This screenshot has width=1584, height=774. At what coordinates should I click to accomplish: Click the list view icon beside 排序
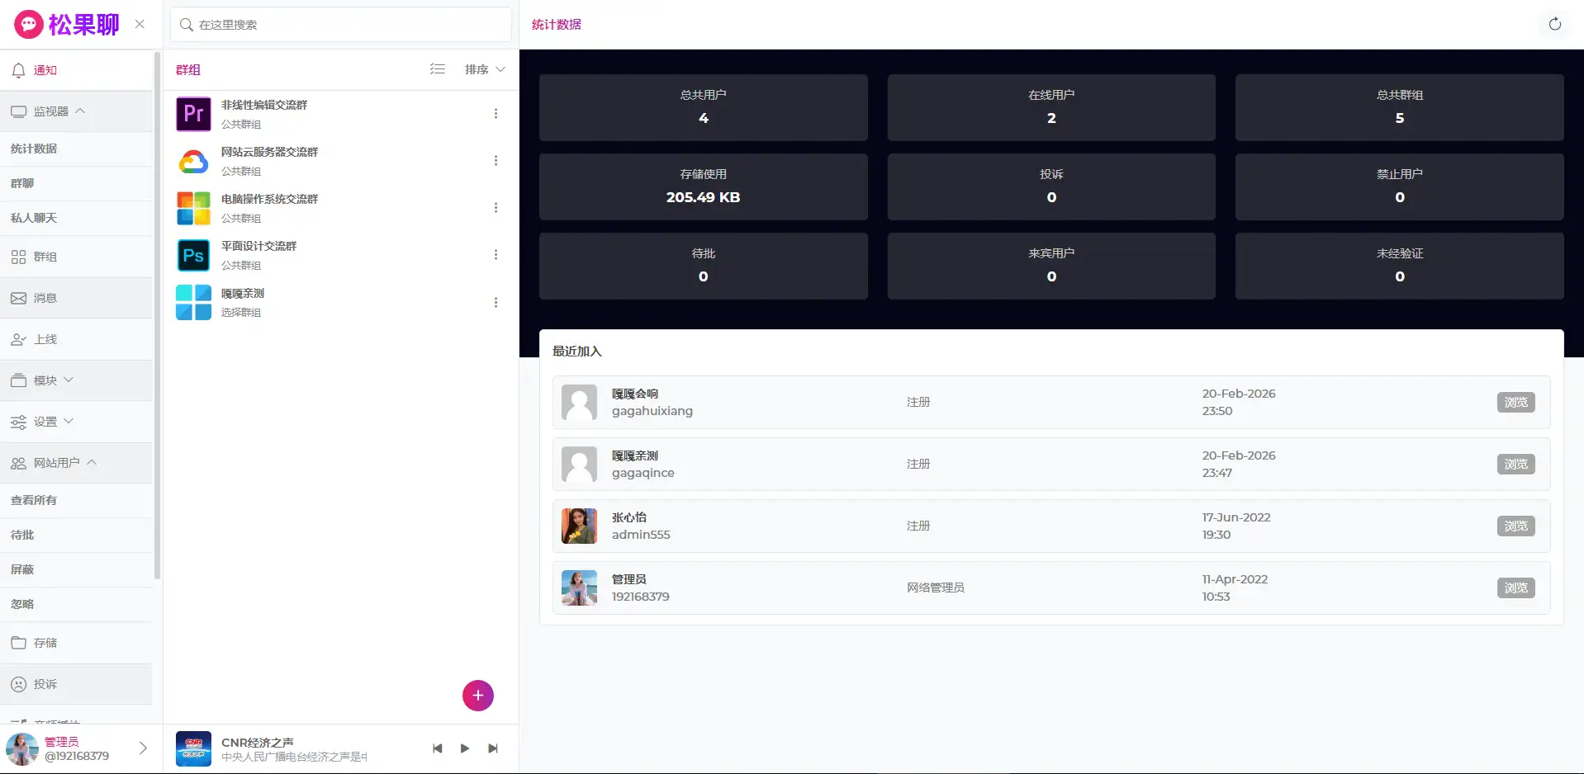coord(438,69)
